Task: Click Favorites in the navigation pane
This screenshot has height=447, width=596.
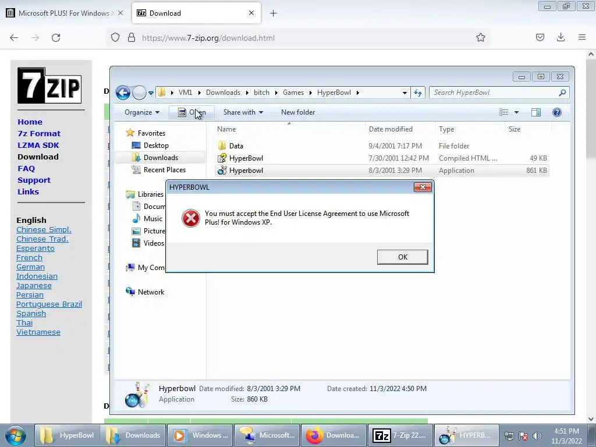Action: [x=146, y=133]
